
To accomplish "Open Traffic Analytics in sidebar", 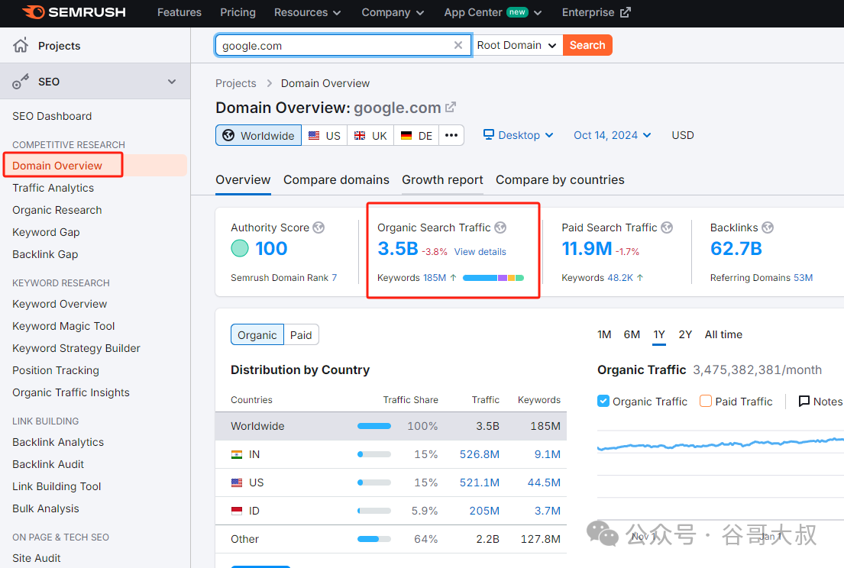I will pos(53,188).
